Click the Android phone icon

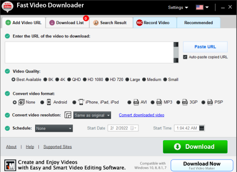(x=49, y=102)
